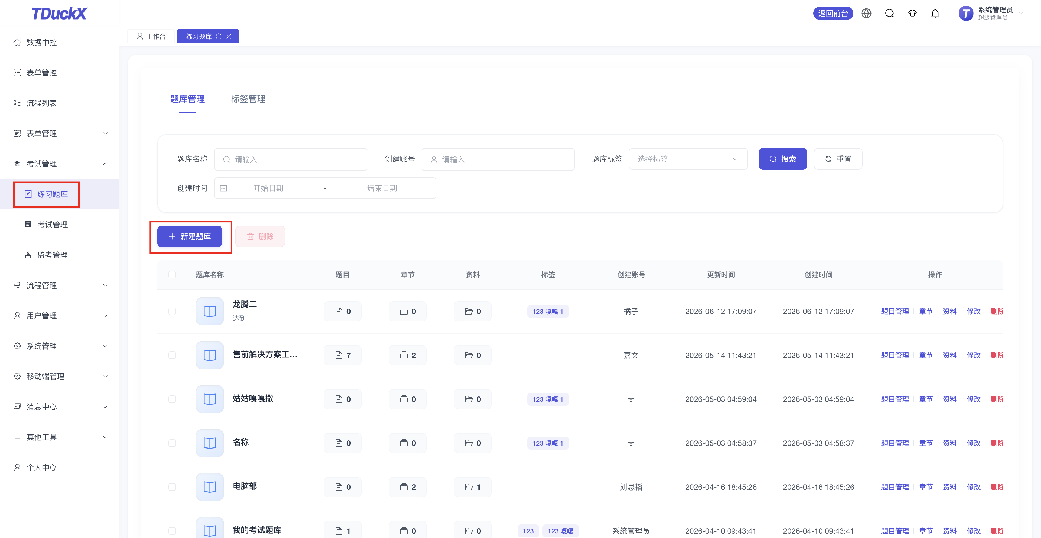1041x538 pixels.
Task: Click book icon for 电脑部 bank
Action: pos(210,487)
